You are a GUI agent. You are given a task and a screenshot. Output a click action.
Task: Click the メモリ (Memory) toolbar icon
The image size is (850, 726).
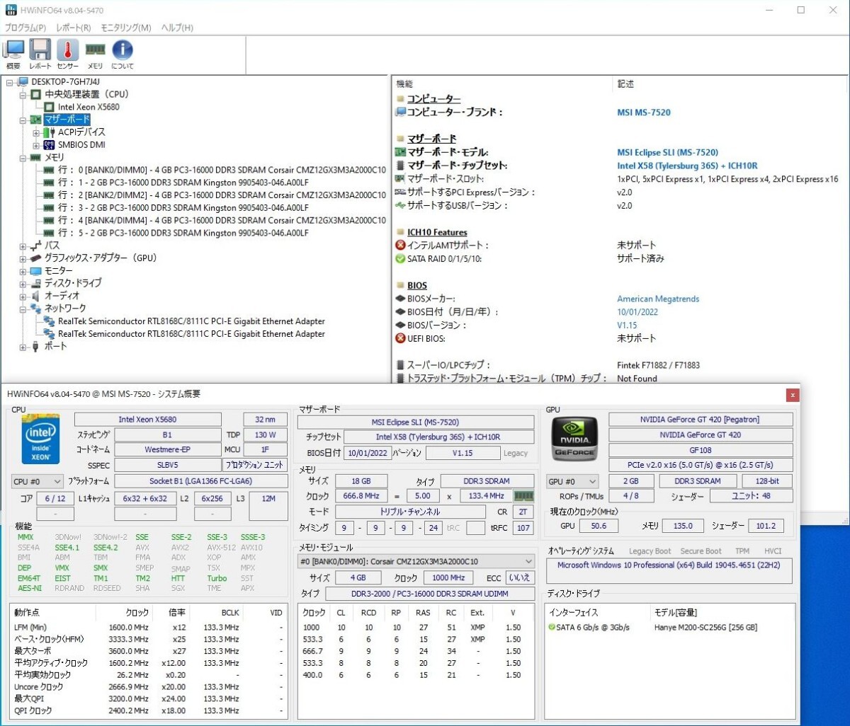[x=95, y=50]
